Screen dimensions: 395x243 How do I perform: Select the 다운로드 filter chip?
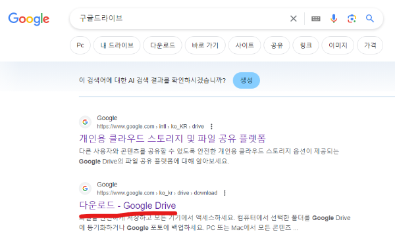point(163,45)
